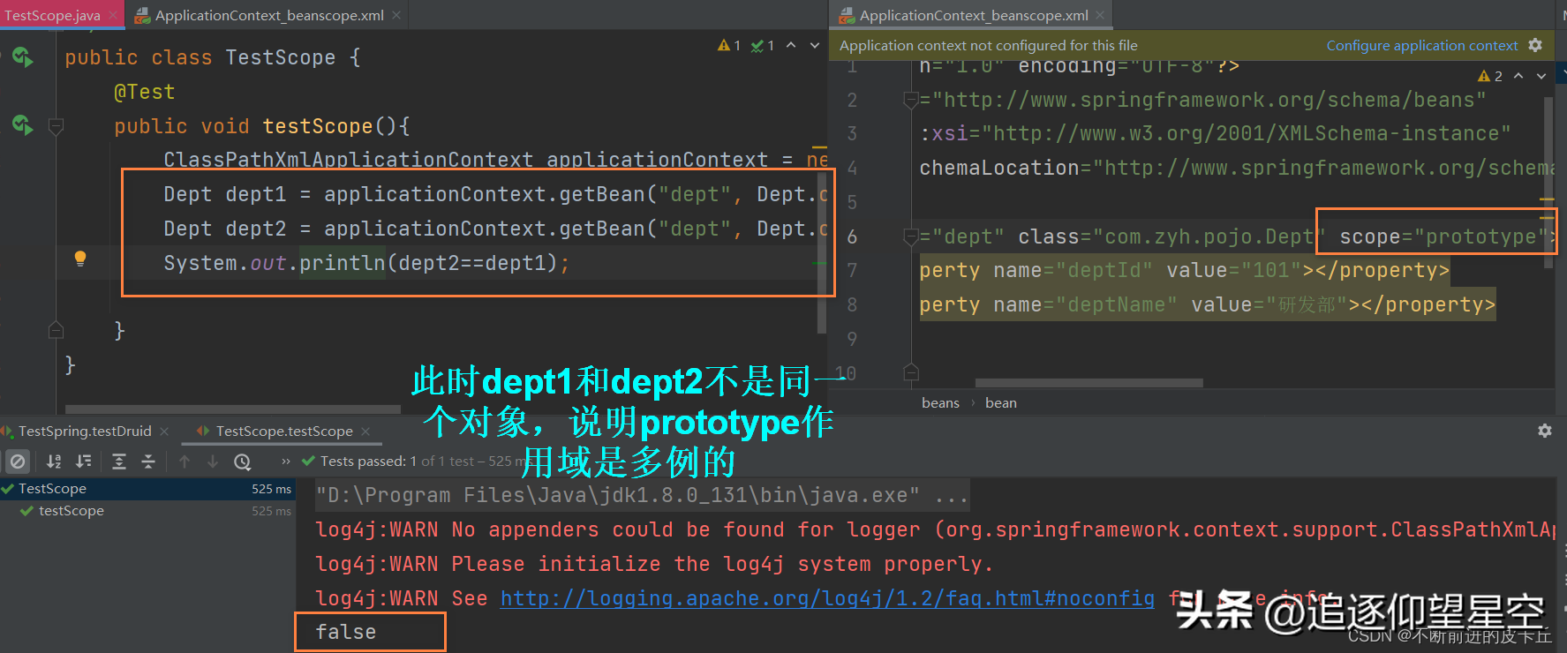Click horizontal scrollbar of XML editor
The height and width of the screenshot is (653, 1567).
(x=1089, y=383)
